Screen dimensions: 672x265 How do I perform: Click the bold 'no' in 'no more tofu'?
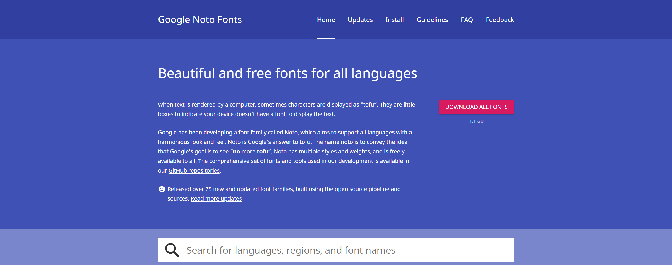tap(236, 152)
